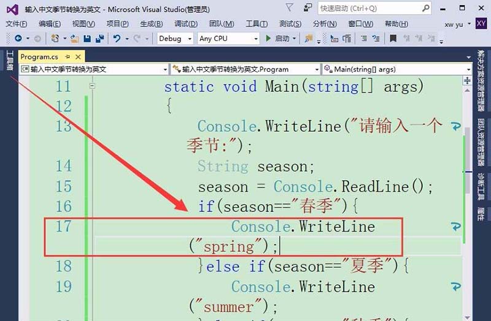Toggle pin on Program.cs tab
This screenshot has height=321, width=491.
click(x=68, y=57)
